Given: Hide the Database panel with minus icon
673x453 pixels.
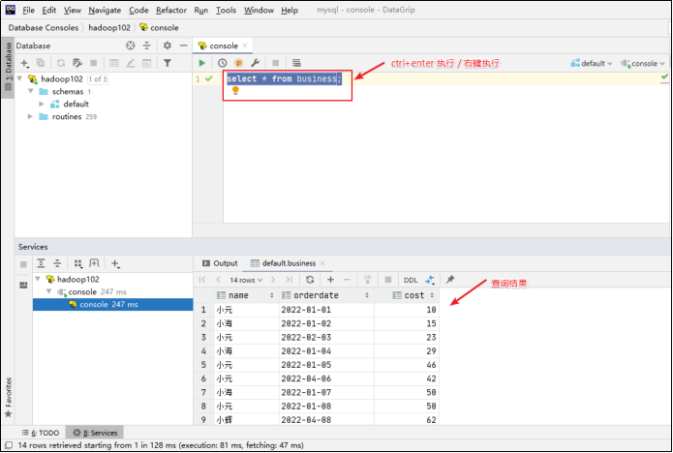Looking at the screenshot, I should click(184, 45).
